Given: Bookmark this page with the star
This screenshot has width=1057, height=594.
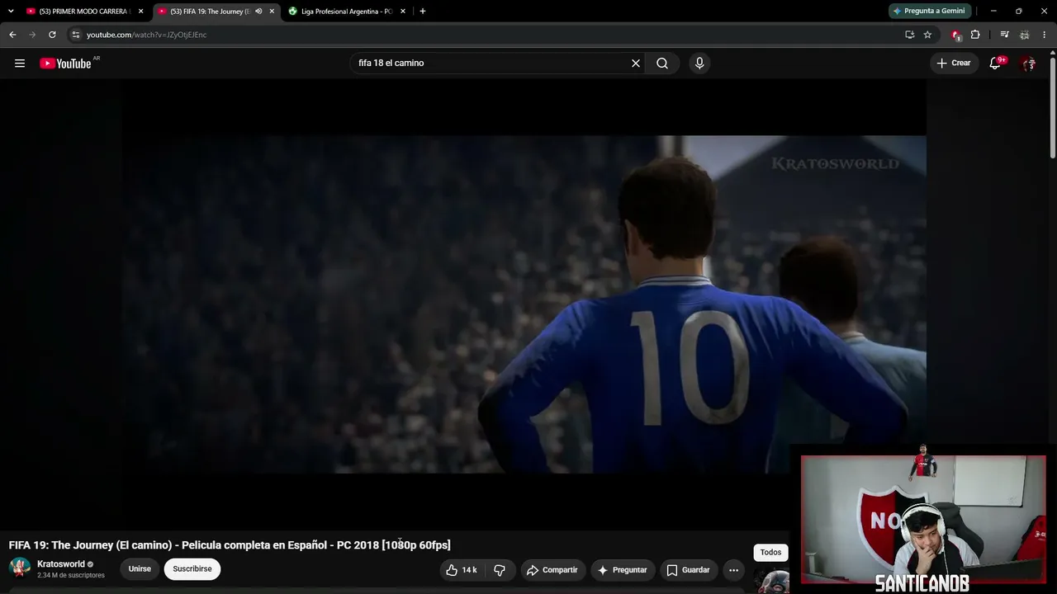Looking at the screenshot, I should click(927, 35).
